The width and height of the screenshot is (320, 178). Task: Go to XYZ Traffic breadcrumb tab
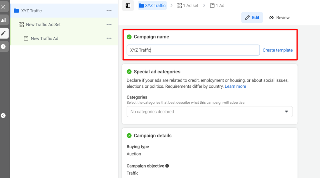tap(152, 5)
